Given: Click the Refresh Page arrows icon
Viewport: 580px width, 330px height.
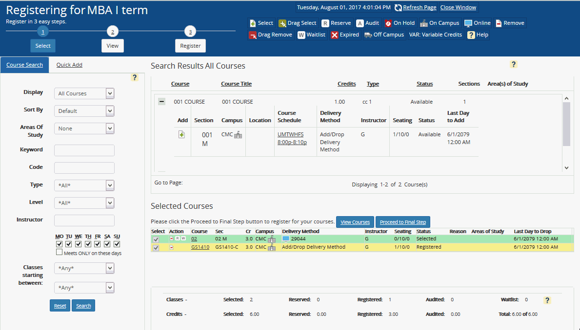Looking at the screenshot, I should coord(398,7).
